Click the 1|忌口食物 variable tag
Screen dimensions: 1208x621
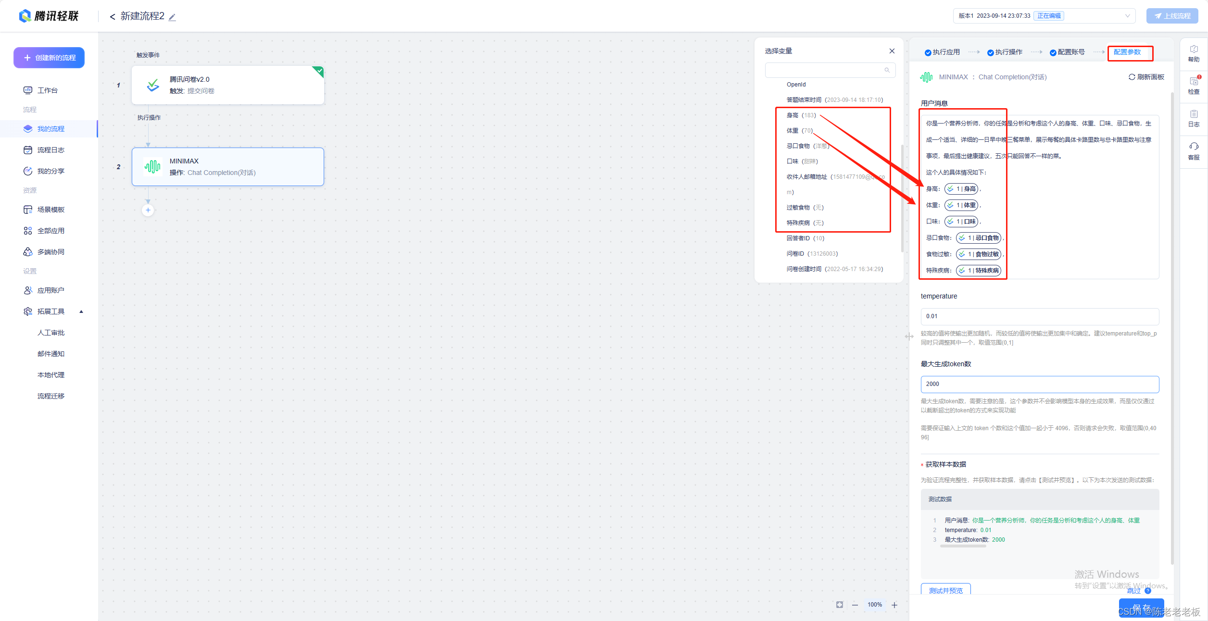(x=979, y=238)
